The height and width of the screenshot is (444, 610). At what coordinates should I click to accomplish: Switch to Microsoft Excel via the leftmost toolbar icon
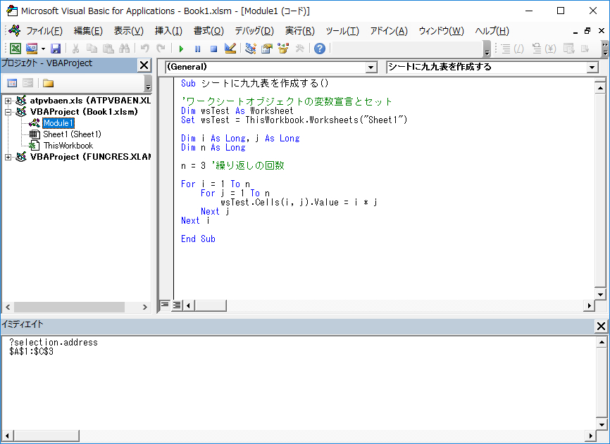point(15,49)
